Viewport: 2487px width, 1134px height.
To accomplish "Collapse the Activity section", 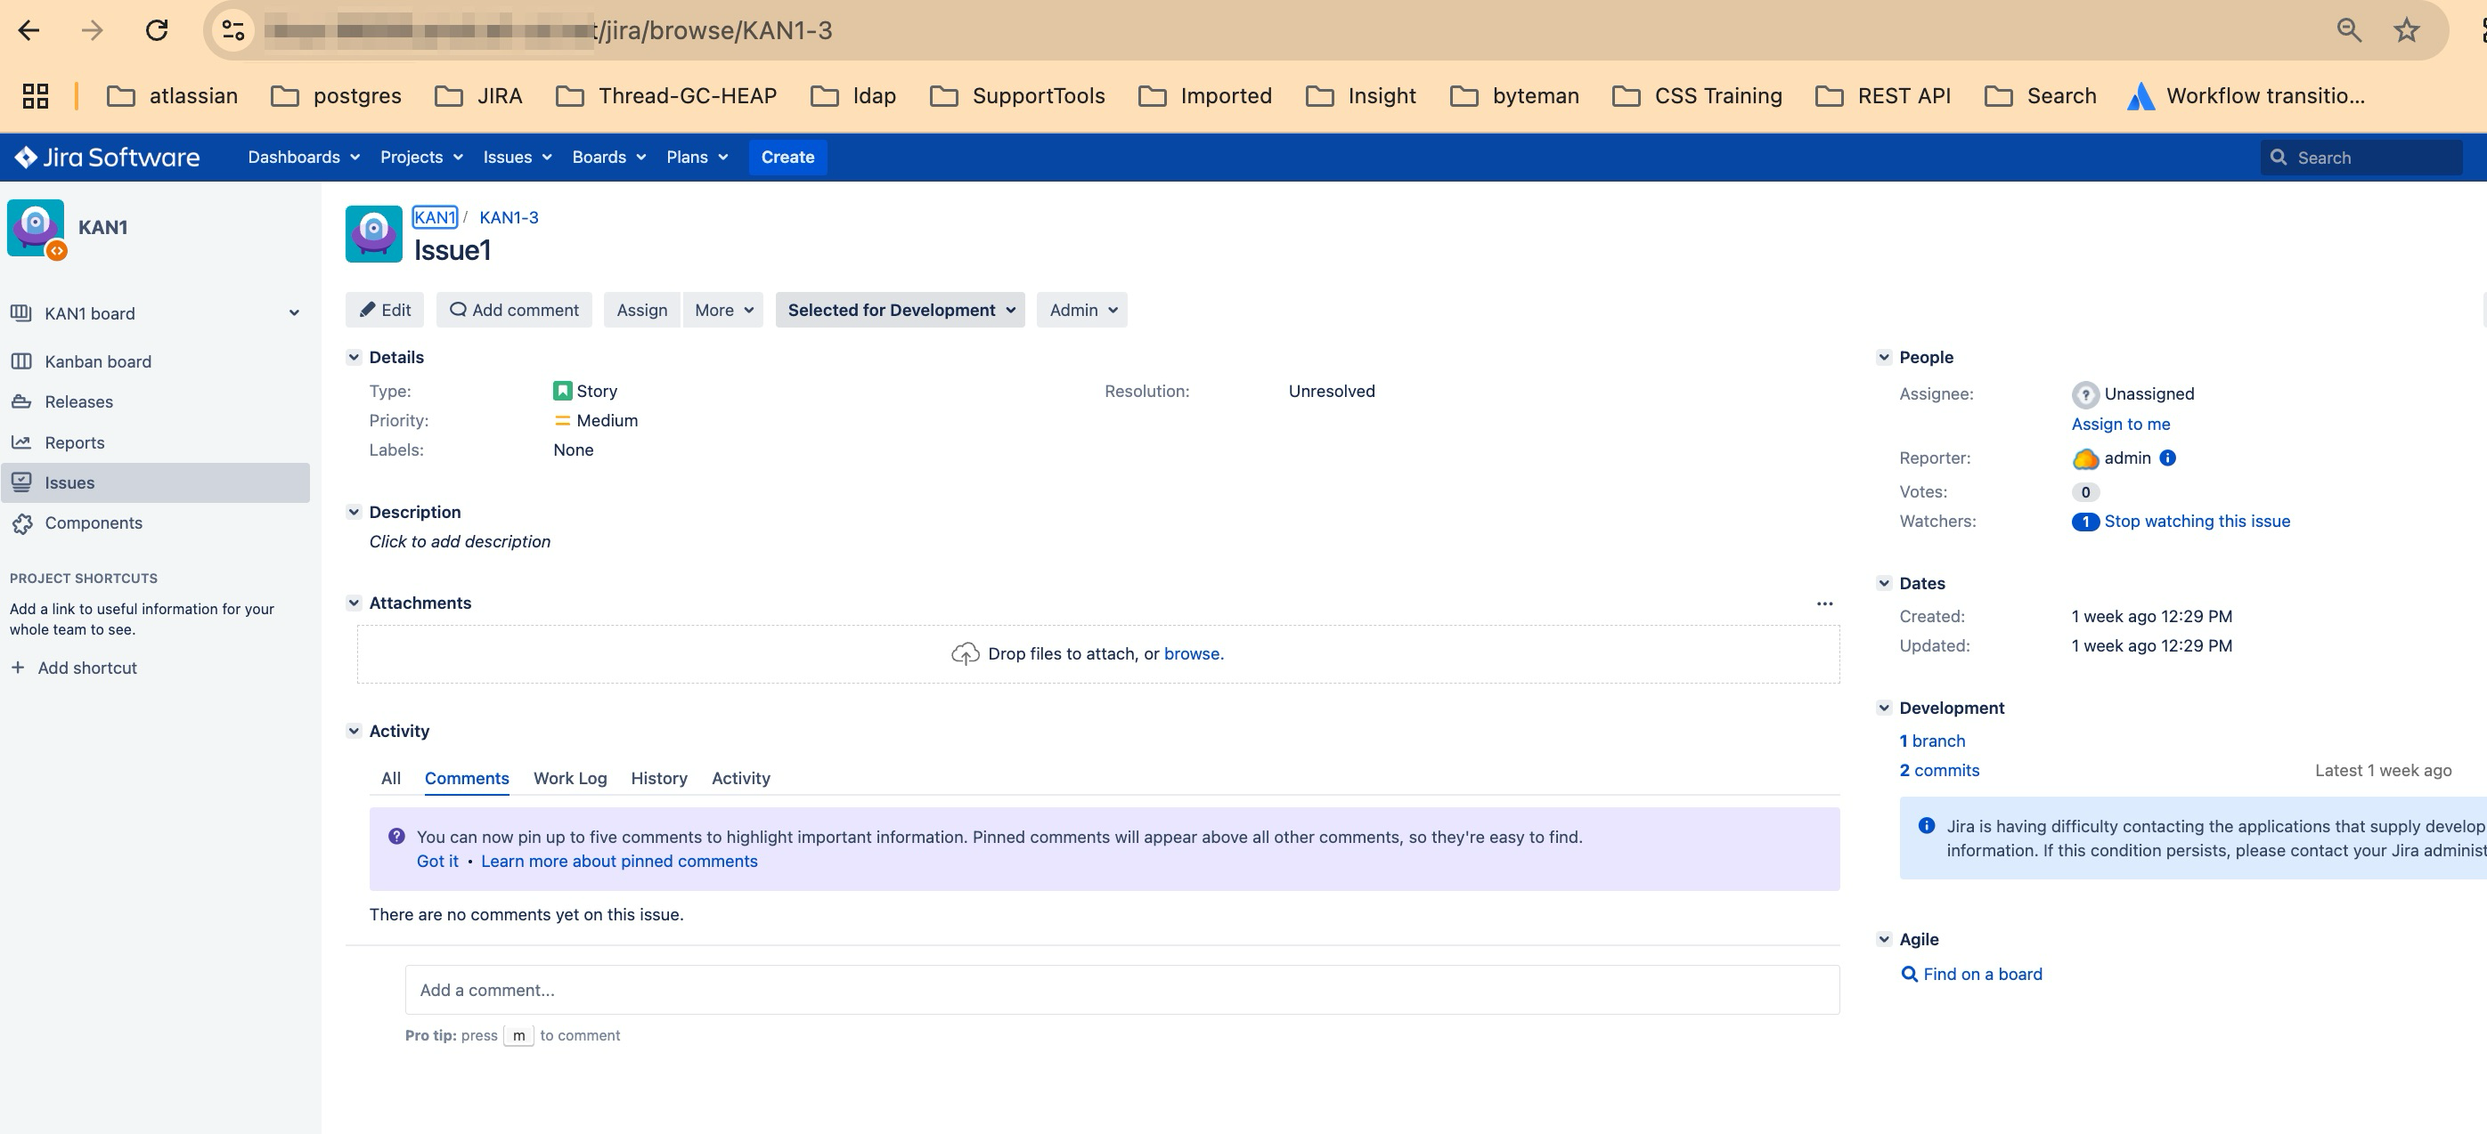I will [354, 732].
